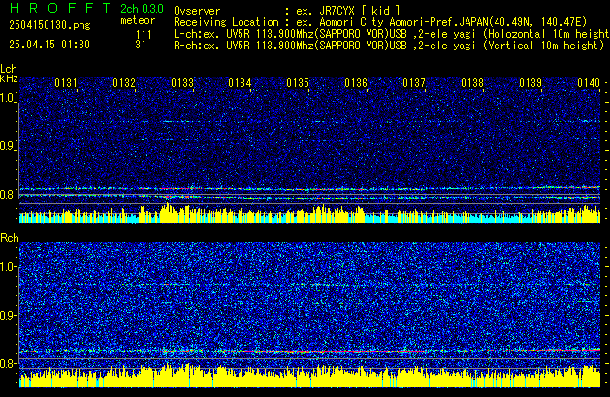This screenshot has height=397, width=610.
Task: Select the 0137 time marker
Action: [x=414, y=83]
